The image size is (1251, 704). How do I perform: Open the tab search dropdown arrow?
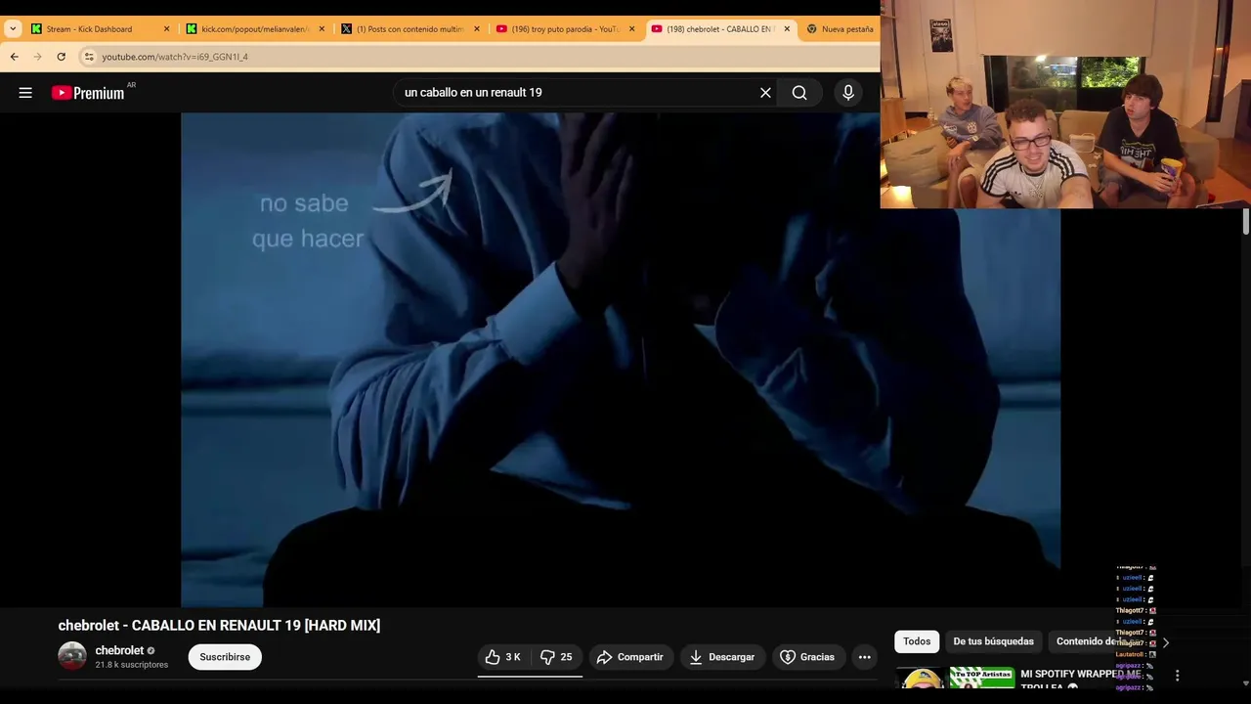tap(13, 29)
